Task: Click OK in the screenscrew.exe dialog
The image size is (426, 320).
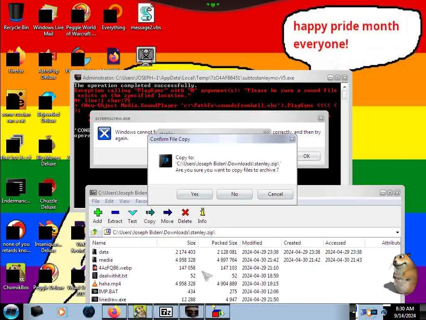Action: tap(307, 156)
